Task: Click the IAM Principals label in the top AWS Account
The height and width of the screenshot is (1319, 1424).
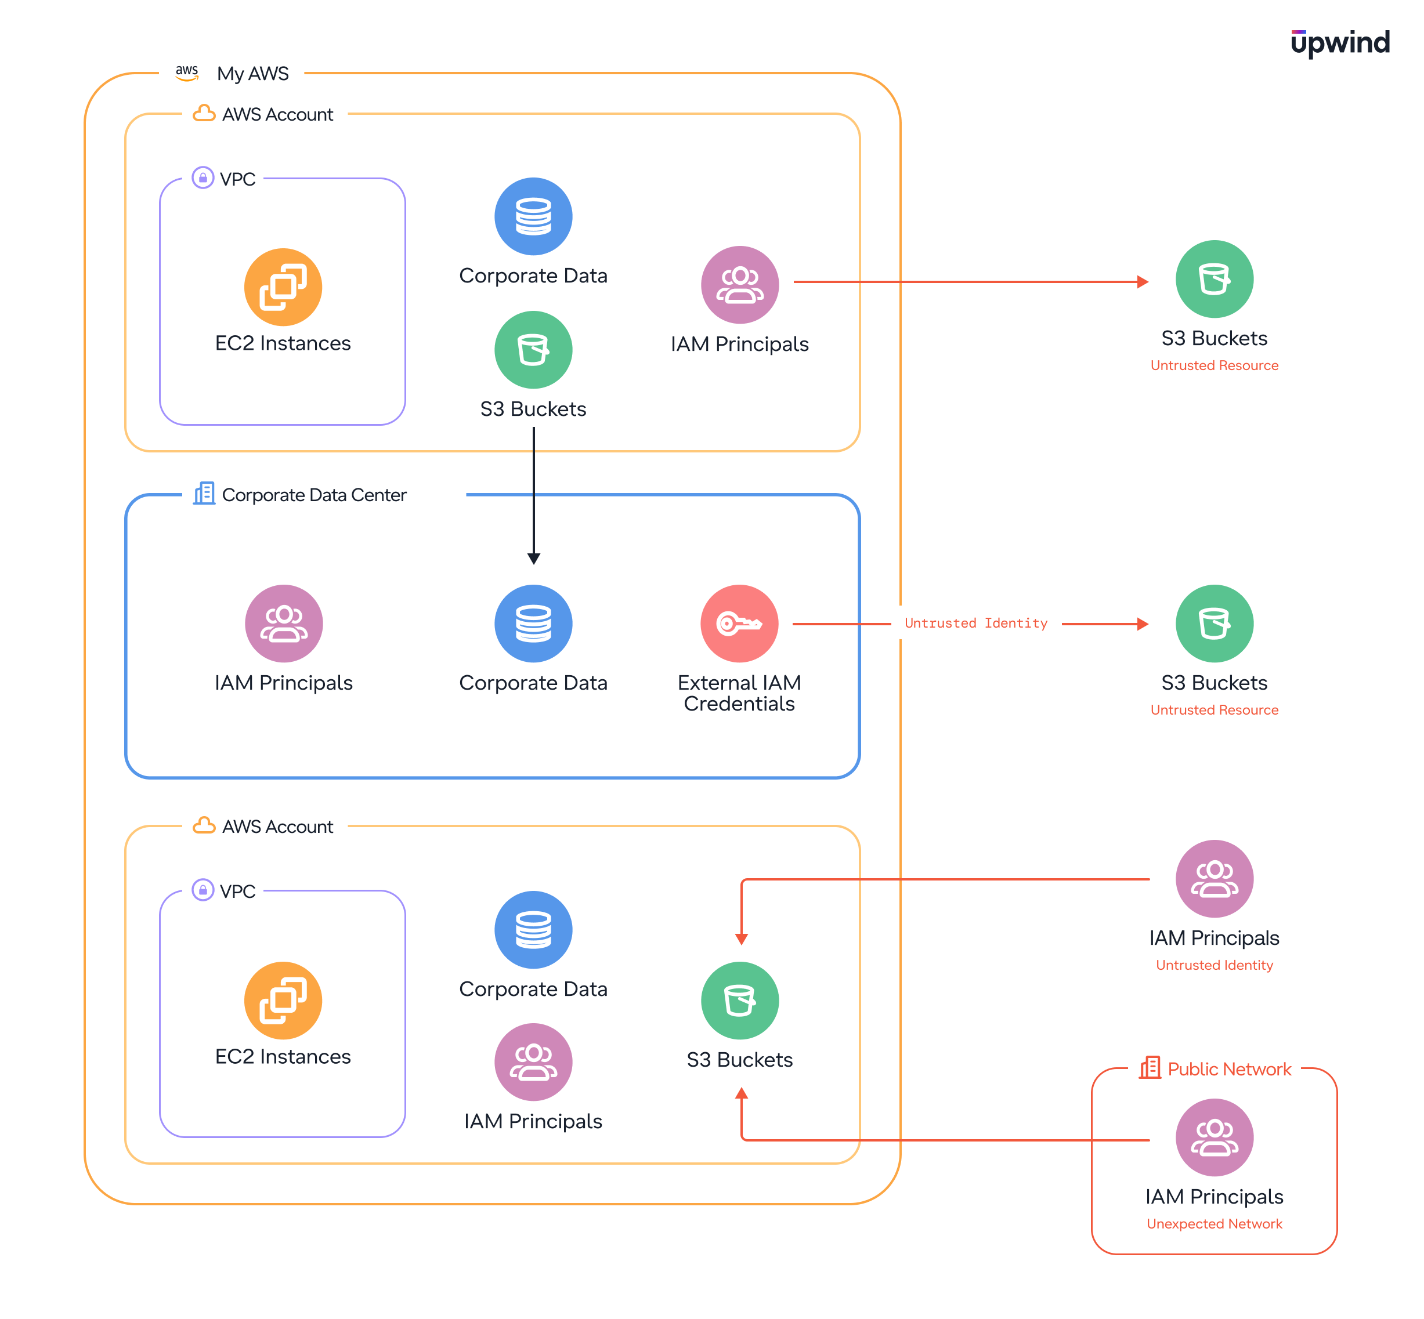Action: (x=740, y=344)
